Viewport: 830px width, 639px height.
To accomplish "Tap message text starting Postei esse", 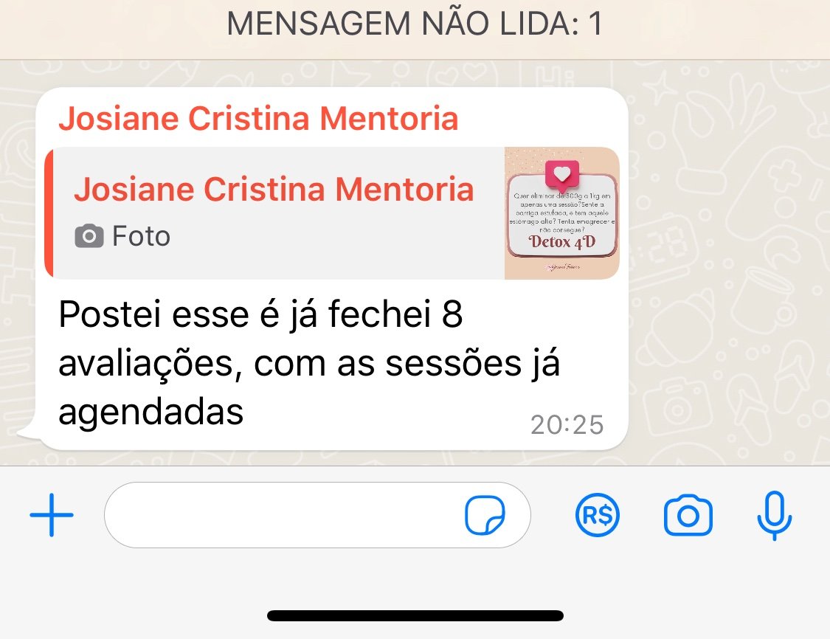I will (x=309, y=363).
